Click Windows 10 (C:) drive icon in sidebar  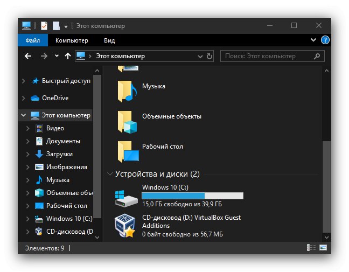[x=39, y=219]
